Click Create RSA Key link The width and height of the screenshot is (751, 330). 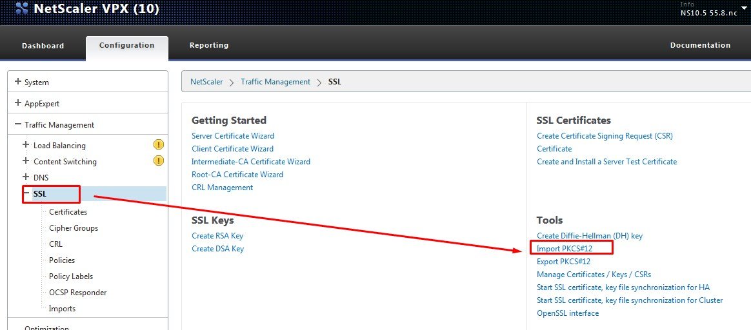(217, 236)
